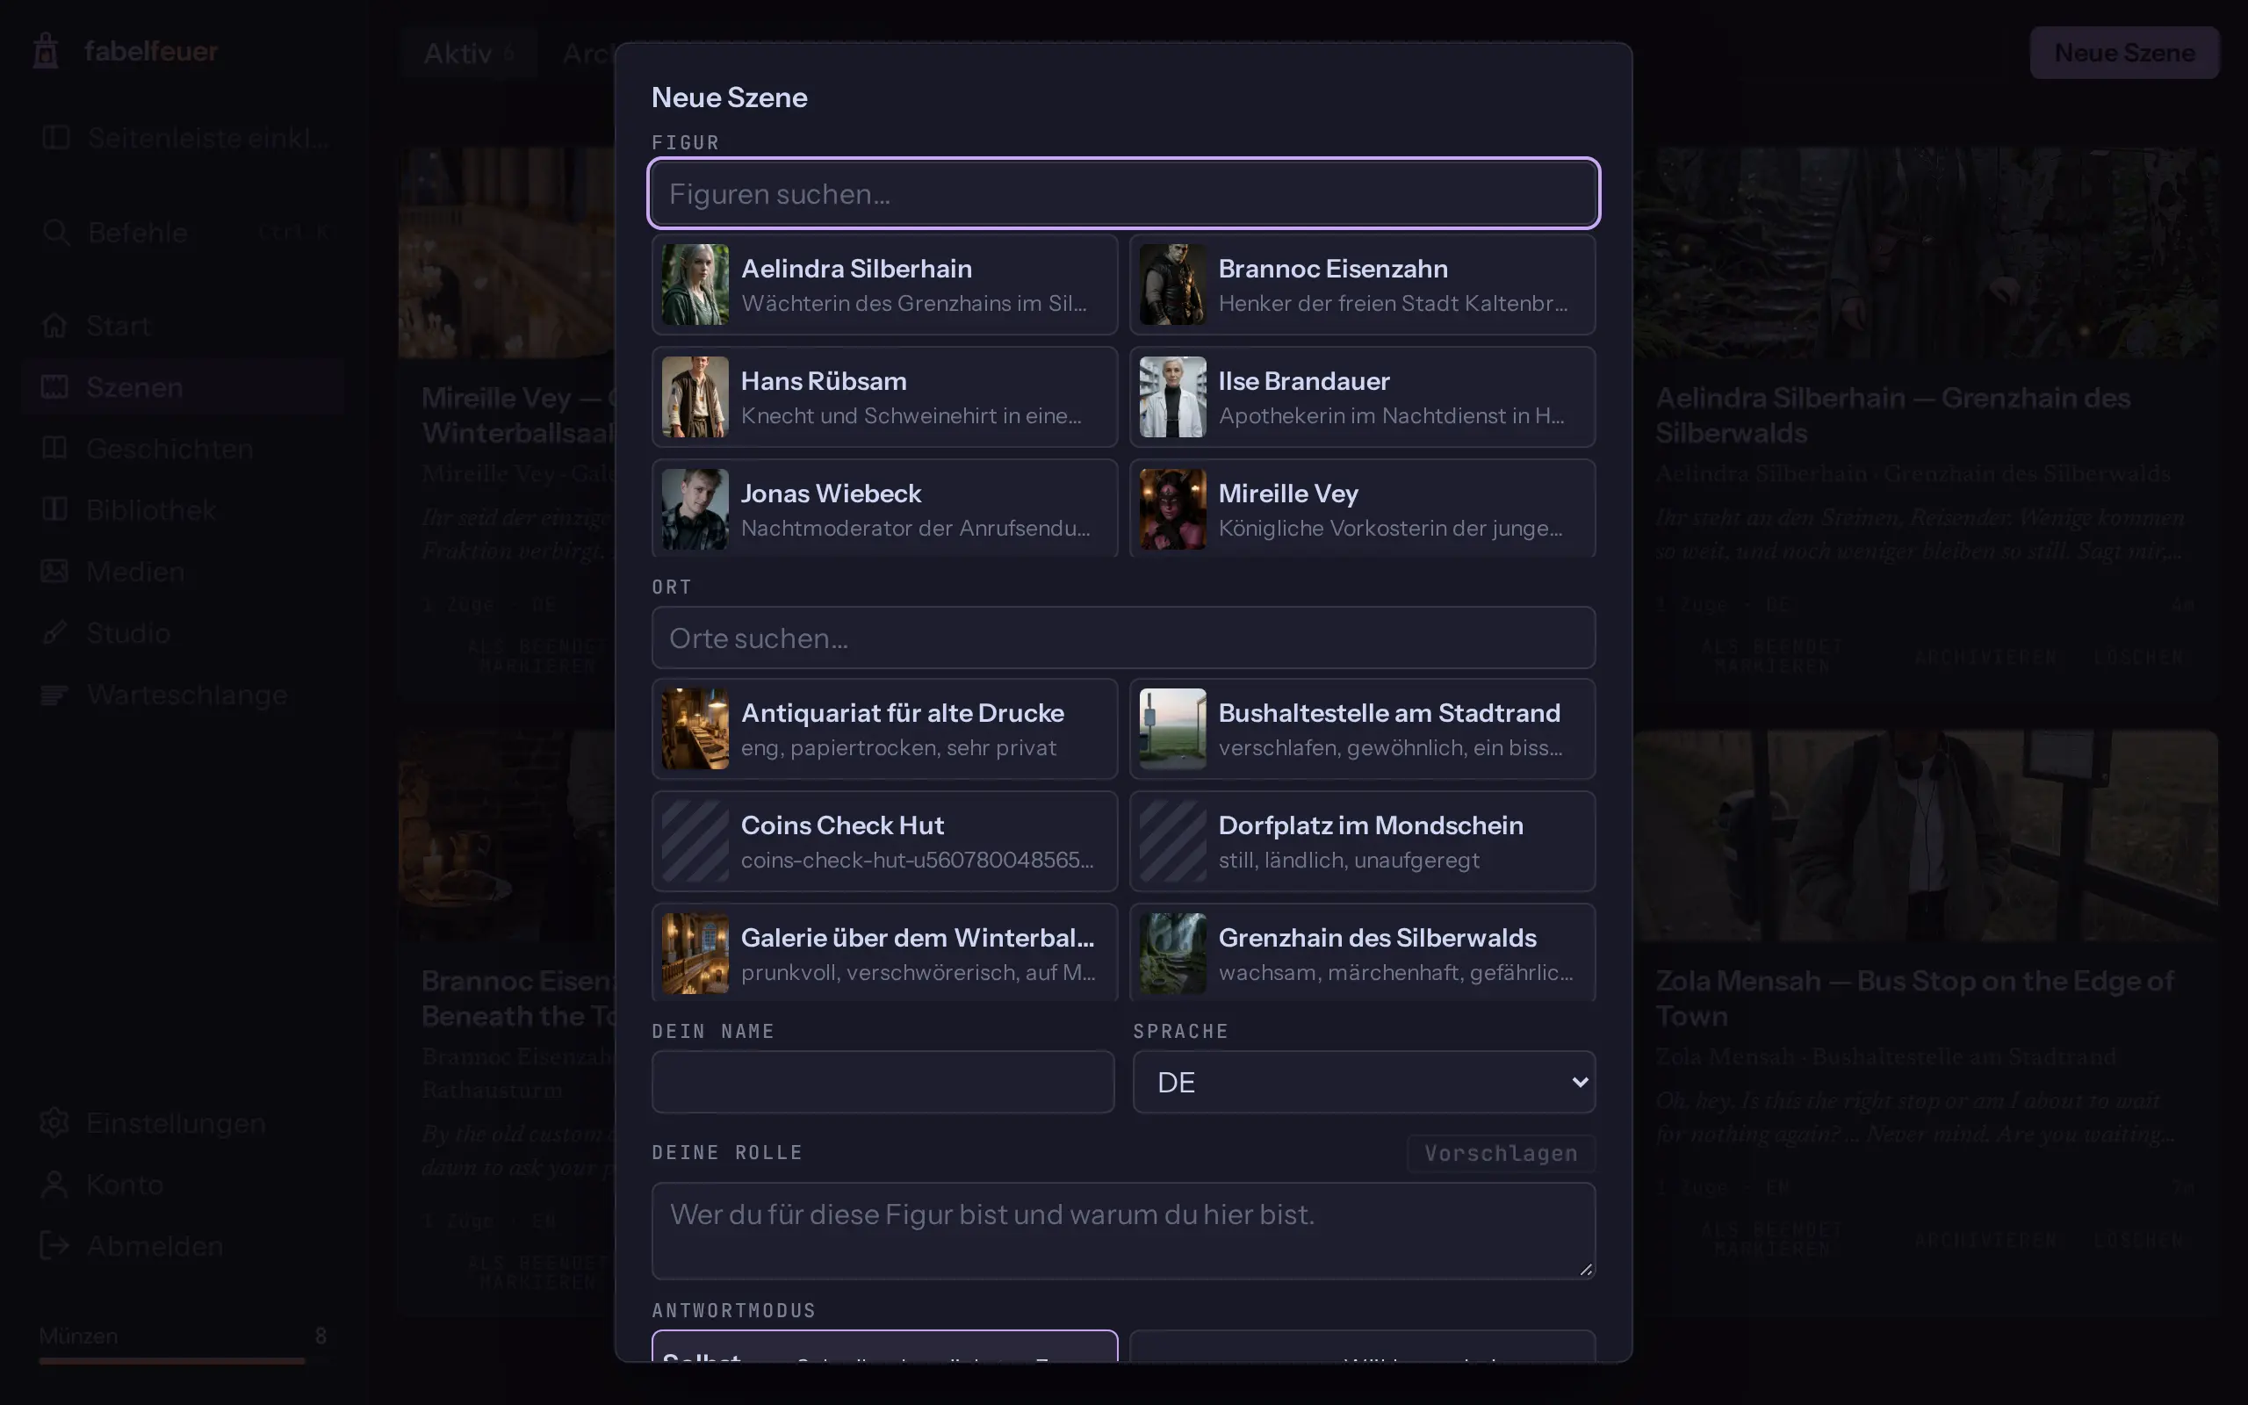Open the Bibliothek icon
Viewport: 2248px width, 1405px height.
[54, 509]
